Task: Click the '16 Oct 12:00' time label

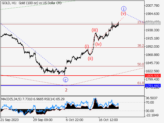Action: (108, 120)
